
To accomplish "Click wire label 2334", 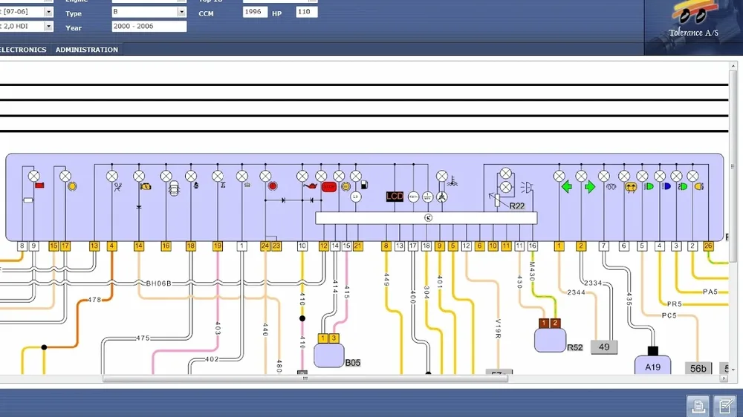I will click(593, 283).
